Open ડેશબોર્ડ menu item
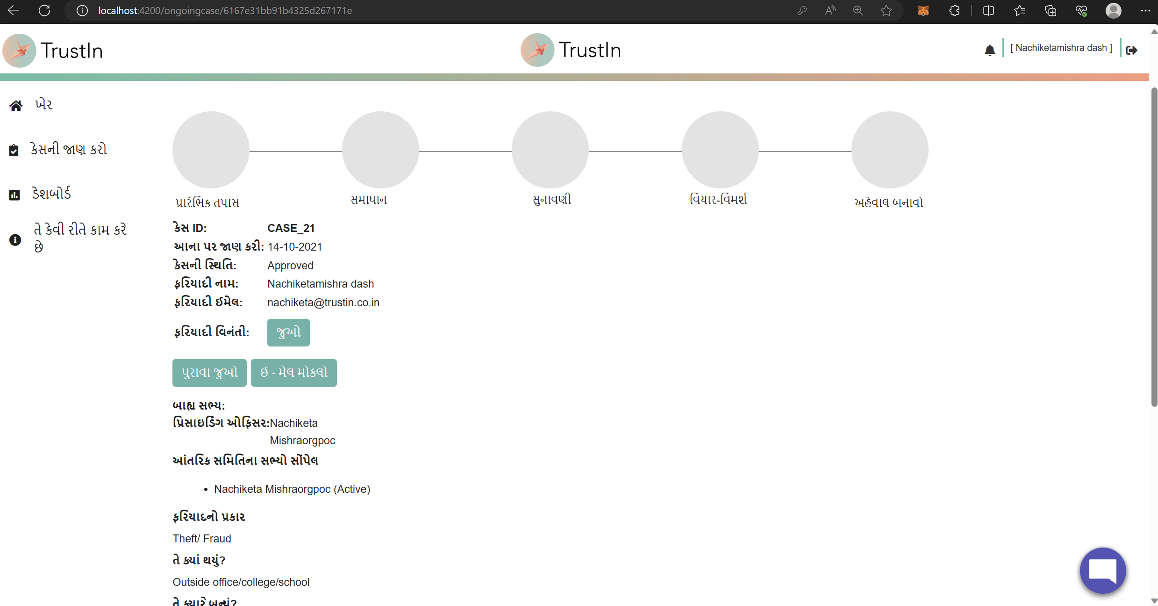 click(x=51, y=194)
